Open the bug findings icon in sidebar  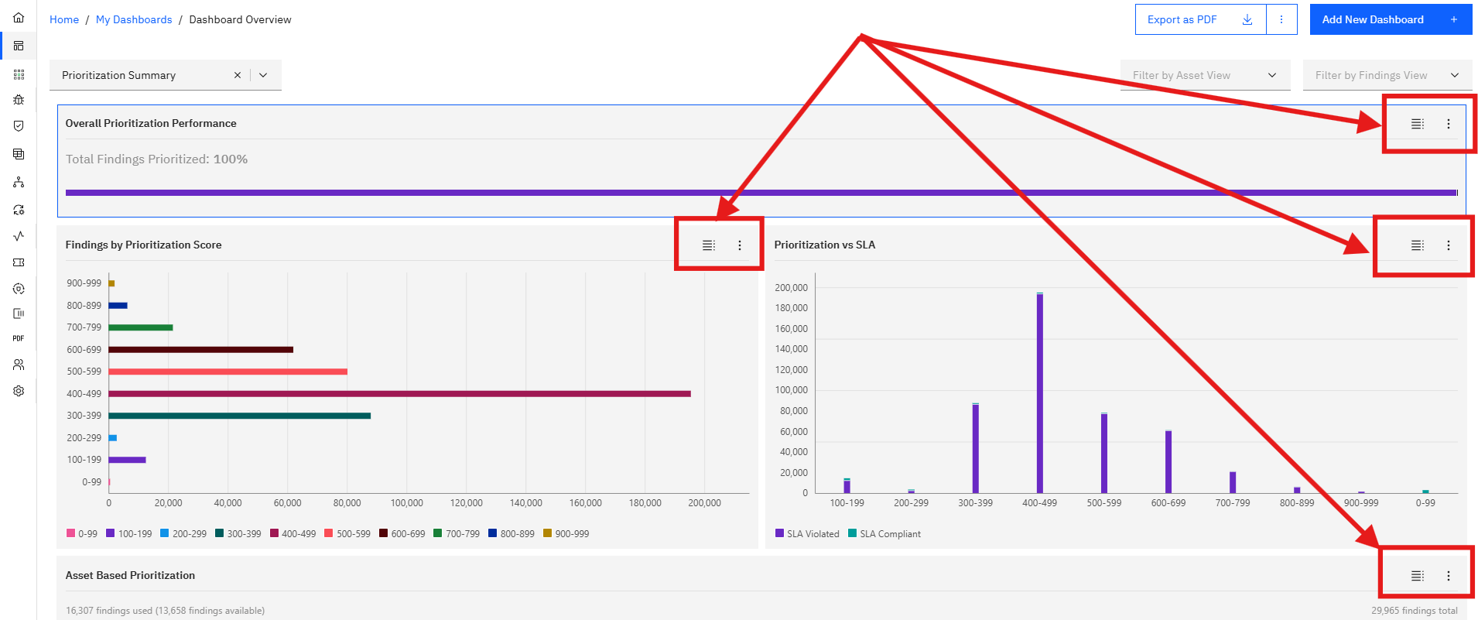(x=19, y=100)
